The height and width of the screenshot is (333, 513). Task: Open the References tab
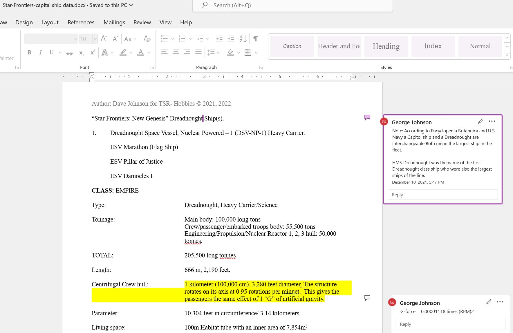pos(81,22)
